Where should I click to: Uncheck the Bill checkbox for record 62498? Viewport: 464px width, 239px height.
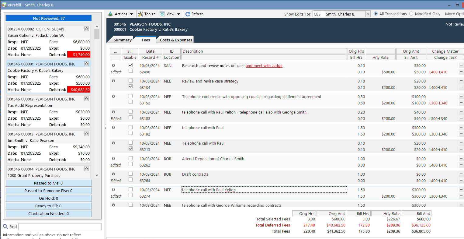[130, 65]
